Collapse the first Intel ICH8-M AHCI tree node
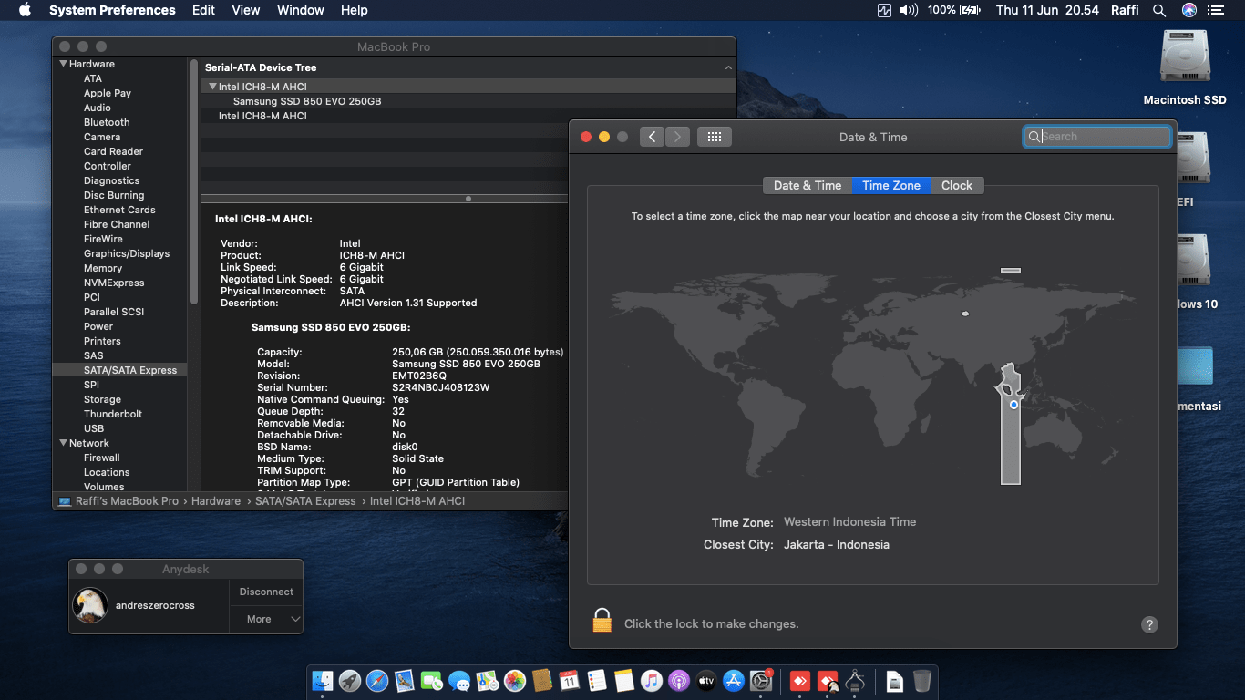 pos(212,87)
